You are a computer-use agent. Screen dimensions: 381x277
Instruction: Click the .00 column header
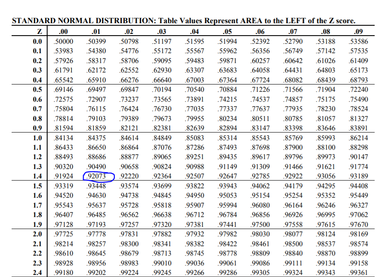(63, 32)
